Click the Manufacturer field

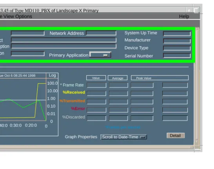tap(177, 41)
